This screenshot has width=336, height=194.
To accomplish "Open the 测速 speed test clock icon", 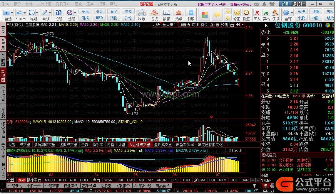I will 246,13.
